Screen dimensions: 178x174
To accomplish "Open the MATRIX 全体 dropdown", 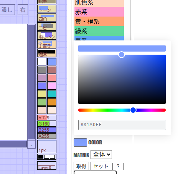I will [101, 154].
